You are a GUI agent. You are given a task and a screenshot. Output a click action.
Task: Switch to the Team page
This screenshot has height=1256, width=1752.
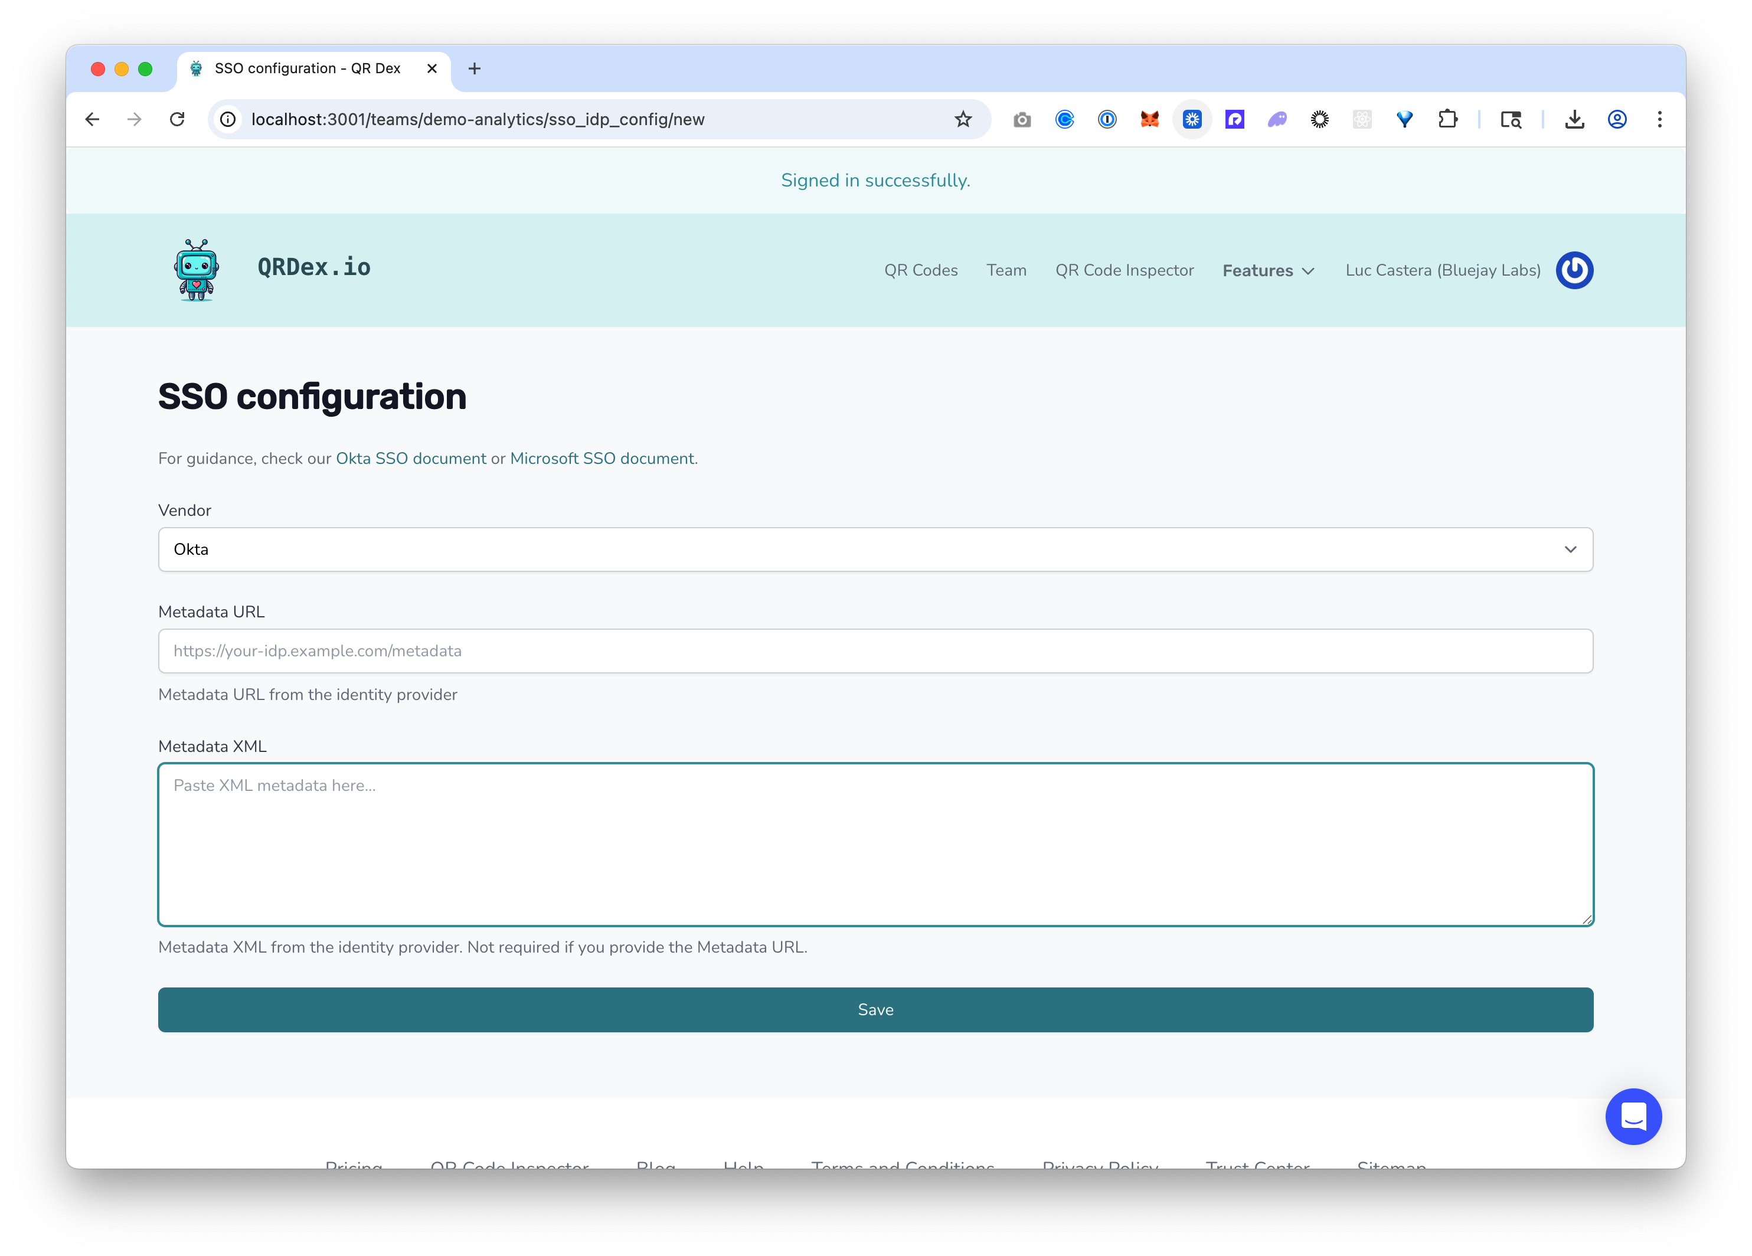pos(1006,270)
